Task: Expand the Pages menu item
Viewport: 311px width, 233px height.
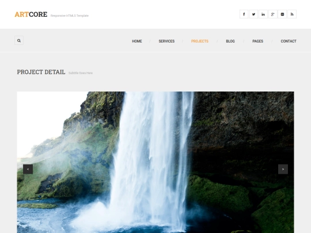Action: click(x=257, y=41)
